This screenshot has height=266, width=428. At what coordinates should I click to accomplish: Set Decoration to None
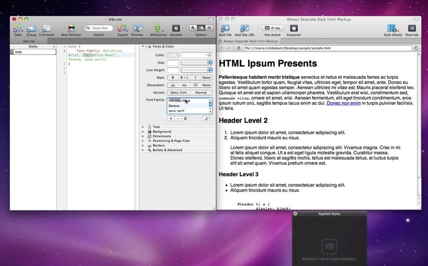(x=206, y=85)
